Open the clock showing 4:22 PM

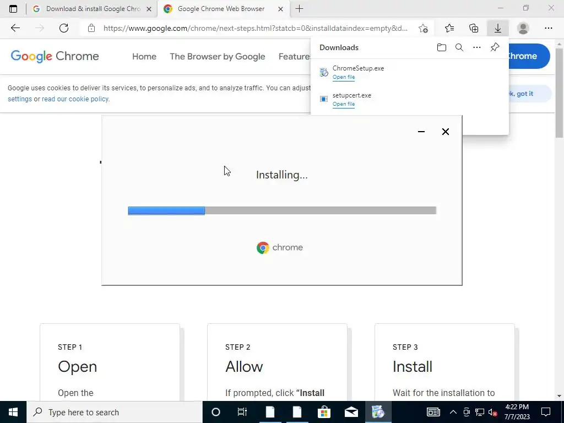(x=517, y=412)
